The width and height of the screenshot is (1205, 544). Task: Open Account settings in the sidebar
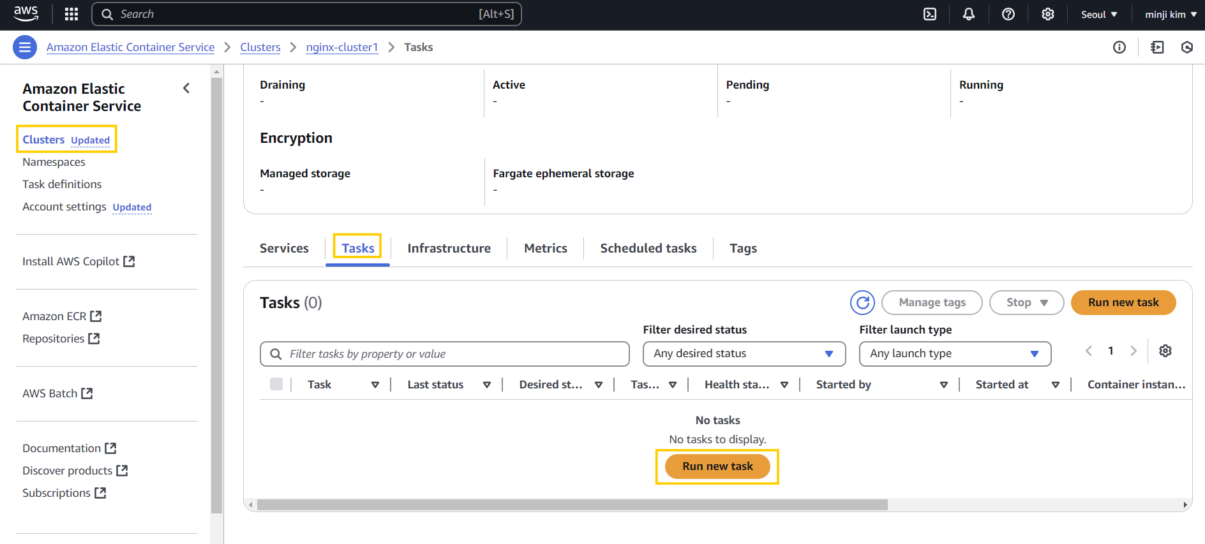pyautogui.click(x=64, y=207)
